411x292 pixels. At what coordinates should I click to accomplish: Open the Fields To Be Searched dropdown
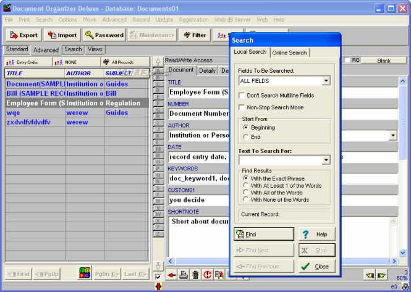coord(326,81)
